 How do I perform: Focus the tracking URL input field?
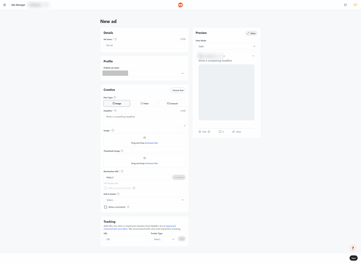point(127,239)
